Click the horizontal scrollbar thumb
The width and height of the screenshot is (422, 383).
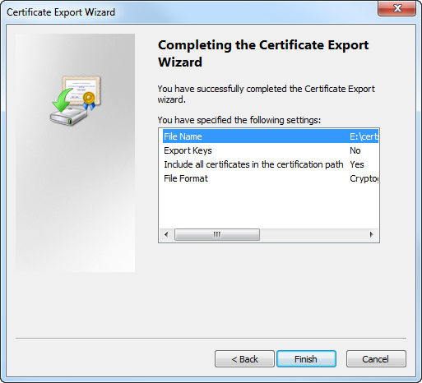tap(217, 234)
